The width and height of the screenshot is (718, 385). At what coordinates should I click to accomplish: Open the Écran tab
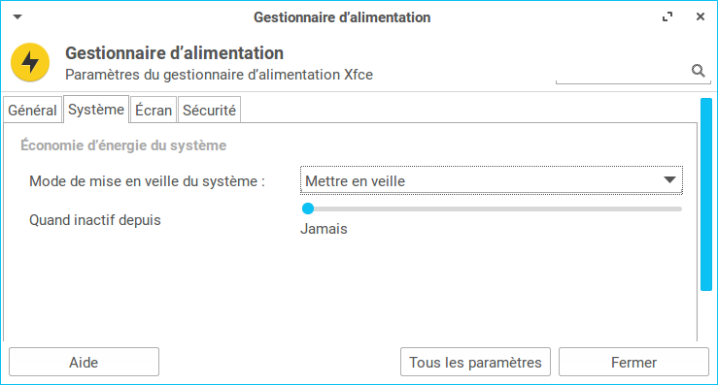point(154,110)
